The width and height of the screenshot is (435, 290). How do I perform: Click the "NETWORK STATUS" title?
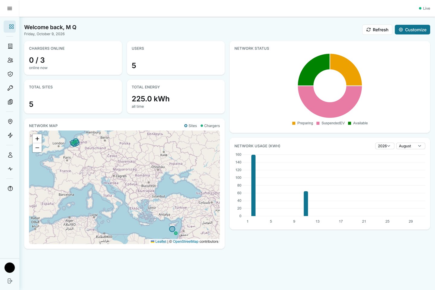coord(252,48)
